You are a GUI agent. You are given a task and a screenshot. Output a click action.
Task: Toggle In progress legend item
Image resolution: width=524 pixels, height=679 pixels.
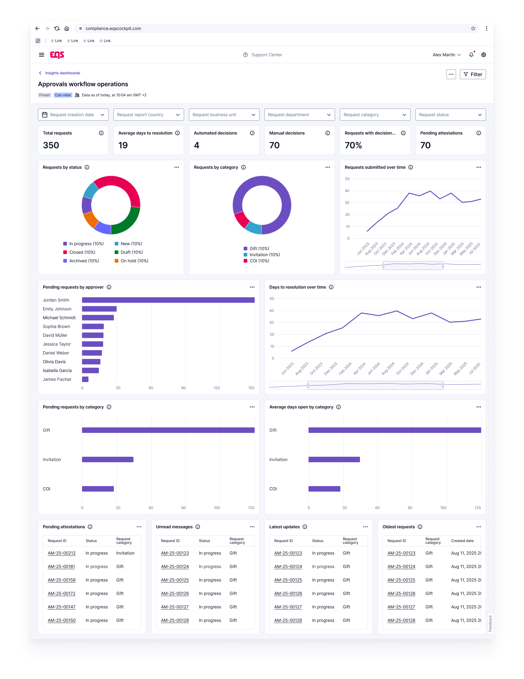(84, 244)
